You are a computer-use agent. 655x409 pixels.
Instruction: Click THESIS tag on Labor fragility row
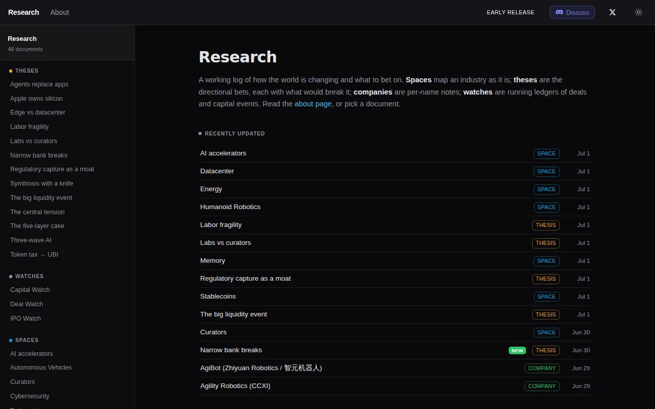point(546,225)
